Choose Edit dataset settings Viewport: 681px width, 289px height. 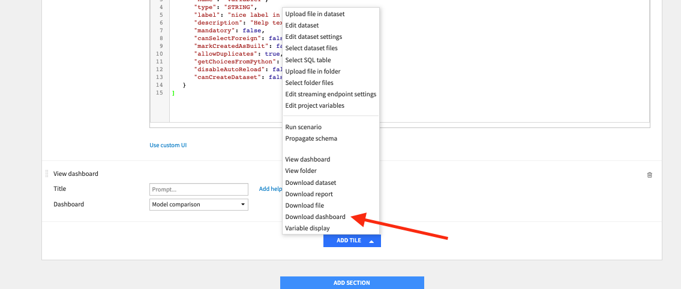point(314,37)
